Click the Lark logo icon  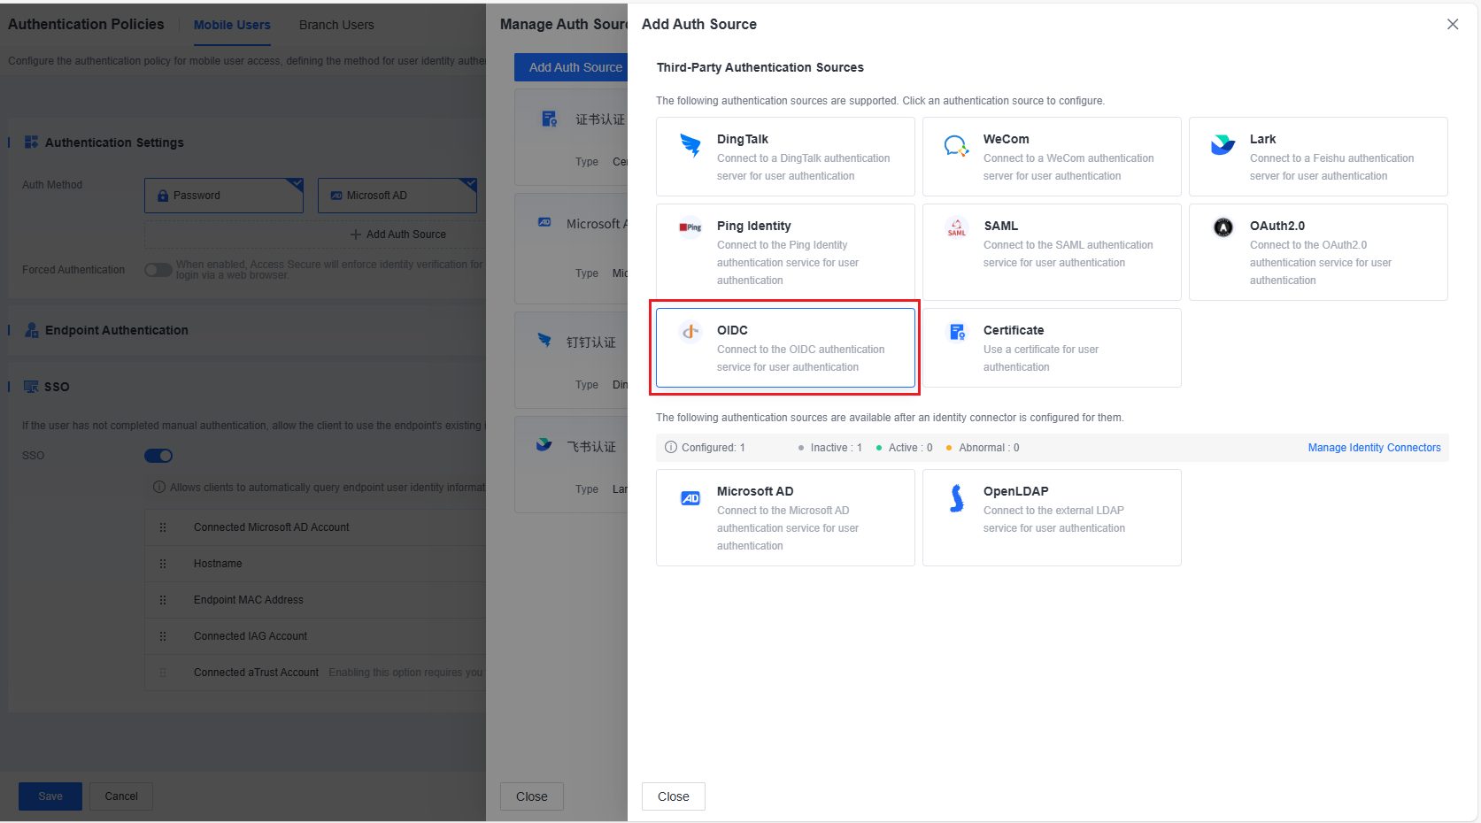click(1223, 145)
